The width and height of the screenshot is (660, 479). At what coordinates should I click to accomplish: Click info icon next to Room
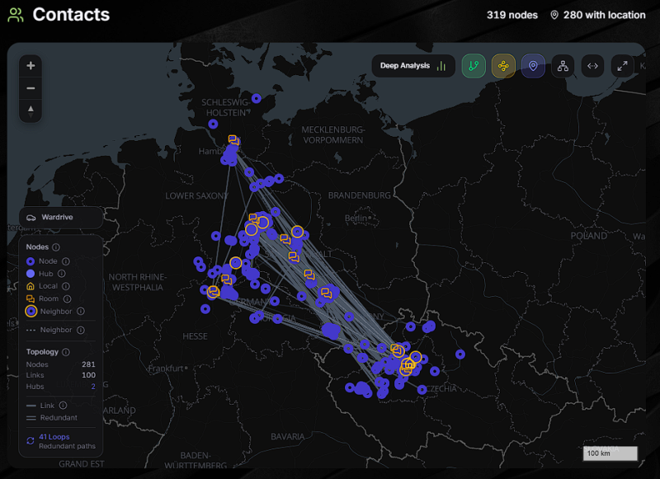click(x=67, y=298)
